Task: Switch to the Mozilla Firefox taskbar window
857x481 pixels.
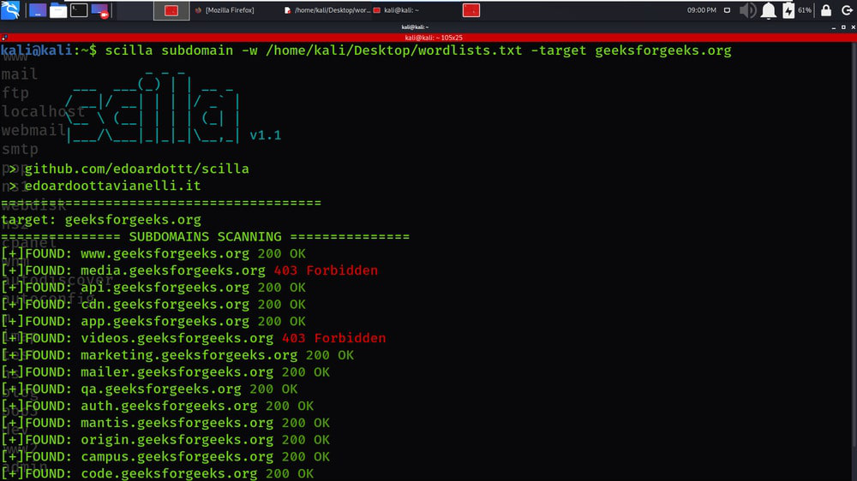Action: pos(225,10)
